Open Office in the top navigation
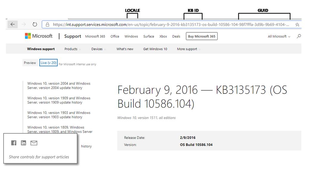Viewport: 318px width, 169px height. pyautogui.click(x=115, y=37)
